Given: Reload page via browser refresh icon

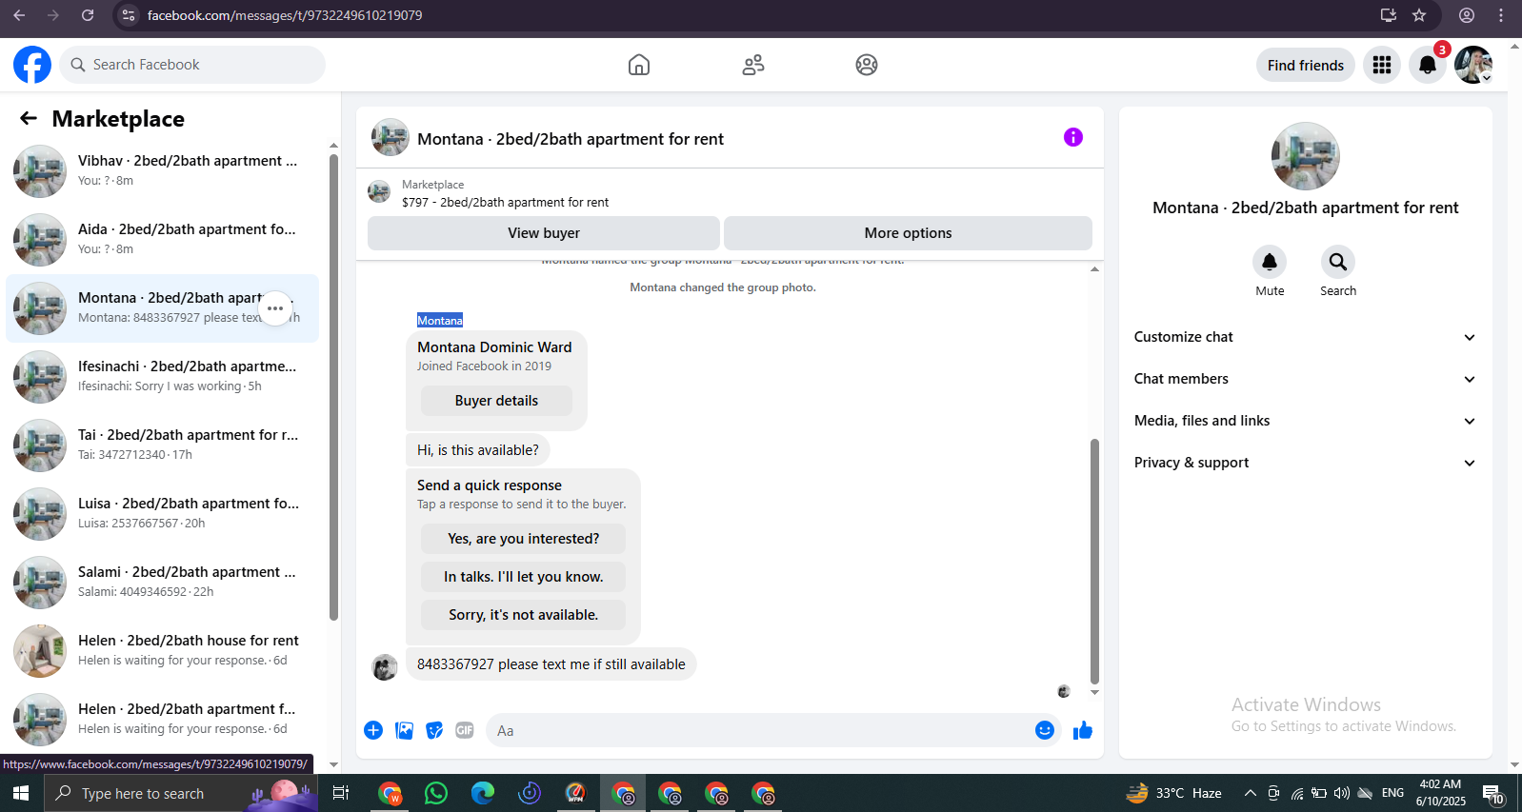Looking at the screenshot, I should pyautogui.click(x=88, y=15).
